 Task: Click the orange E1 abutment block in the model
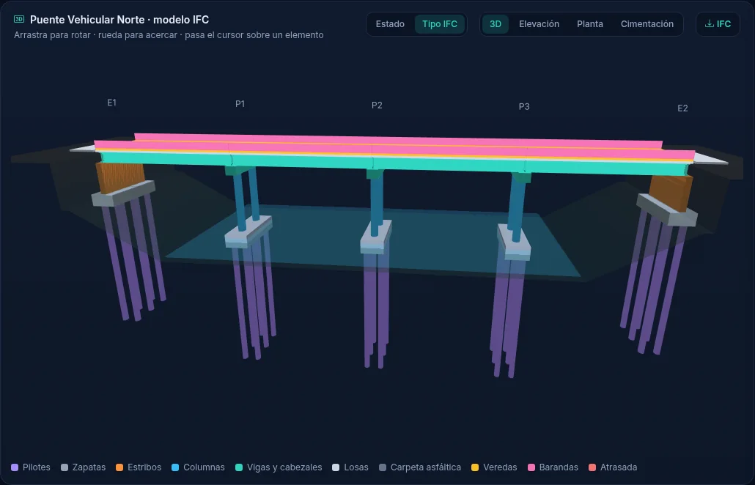[120, 177]
